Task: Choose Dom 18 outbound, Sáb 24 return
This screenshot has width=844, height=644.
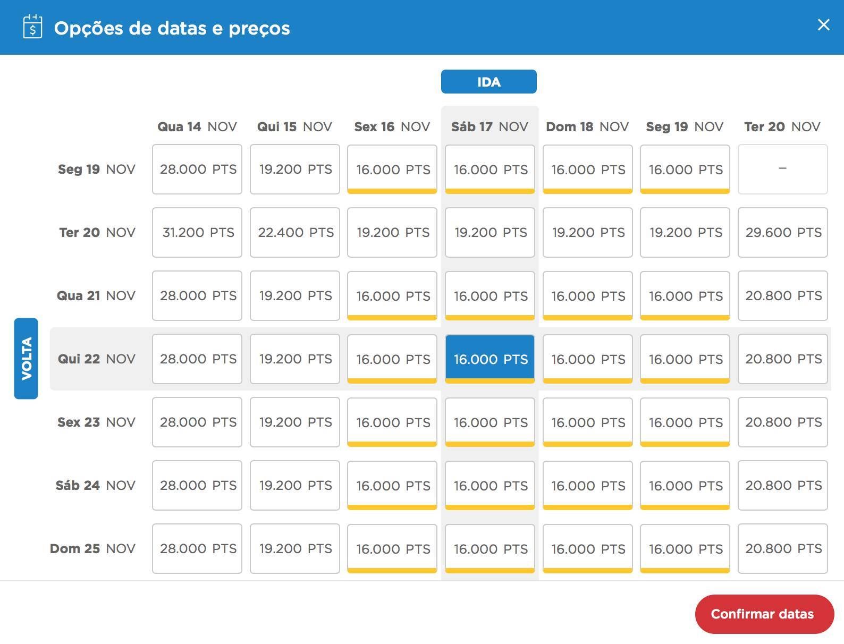Action: (588, 485)
